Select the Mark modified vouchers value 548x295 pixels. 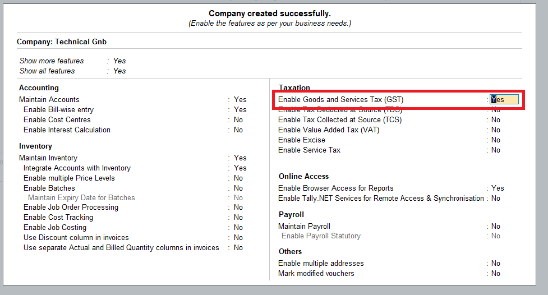point(496,273)
